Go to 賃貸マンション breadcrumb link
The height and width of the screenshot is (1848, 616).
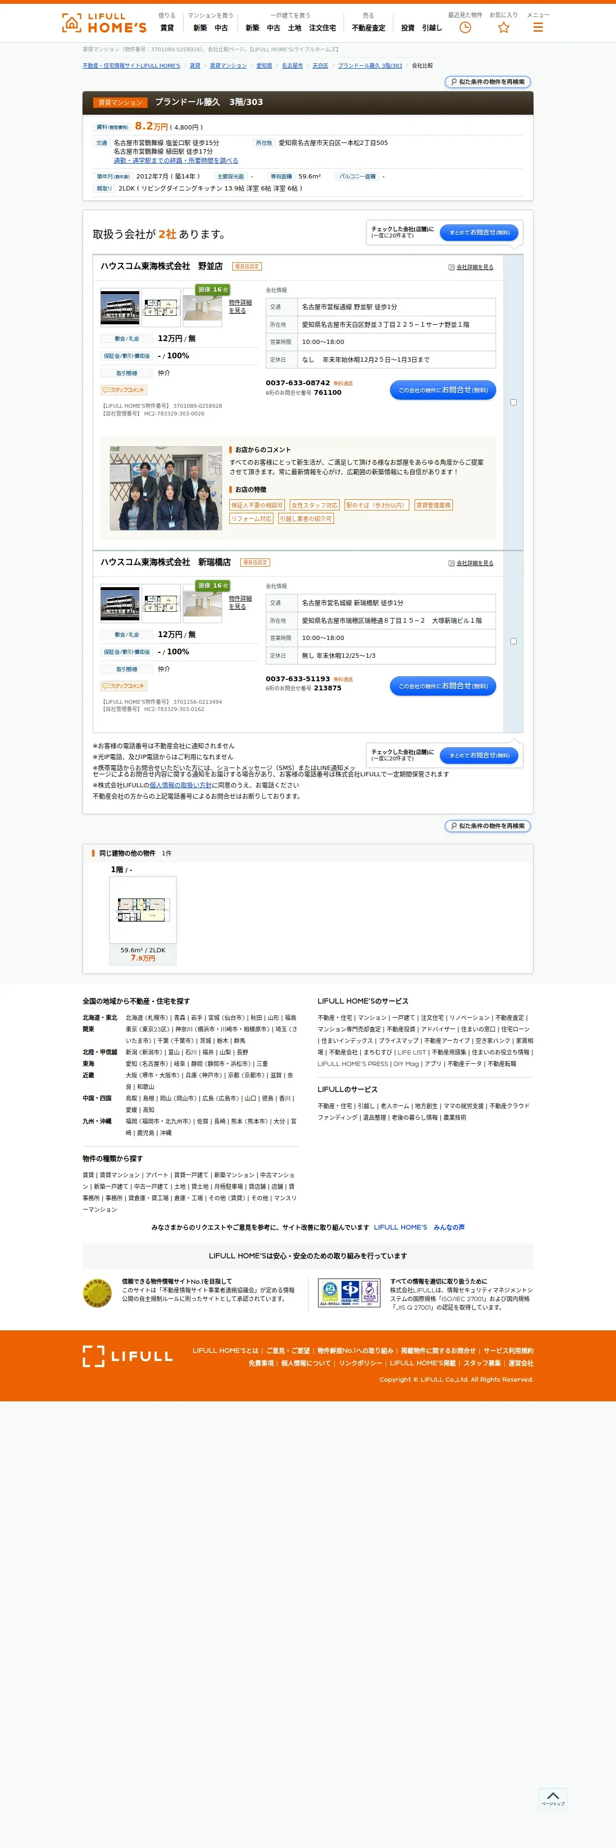[x=228, y=66]
